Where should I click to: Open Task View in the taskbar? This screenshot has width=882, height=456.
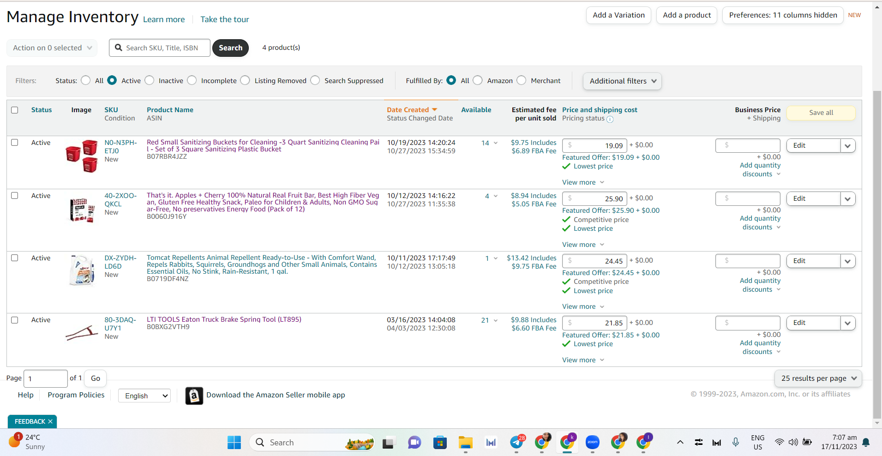(389, 443)
